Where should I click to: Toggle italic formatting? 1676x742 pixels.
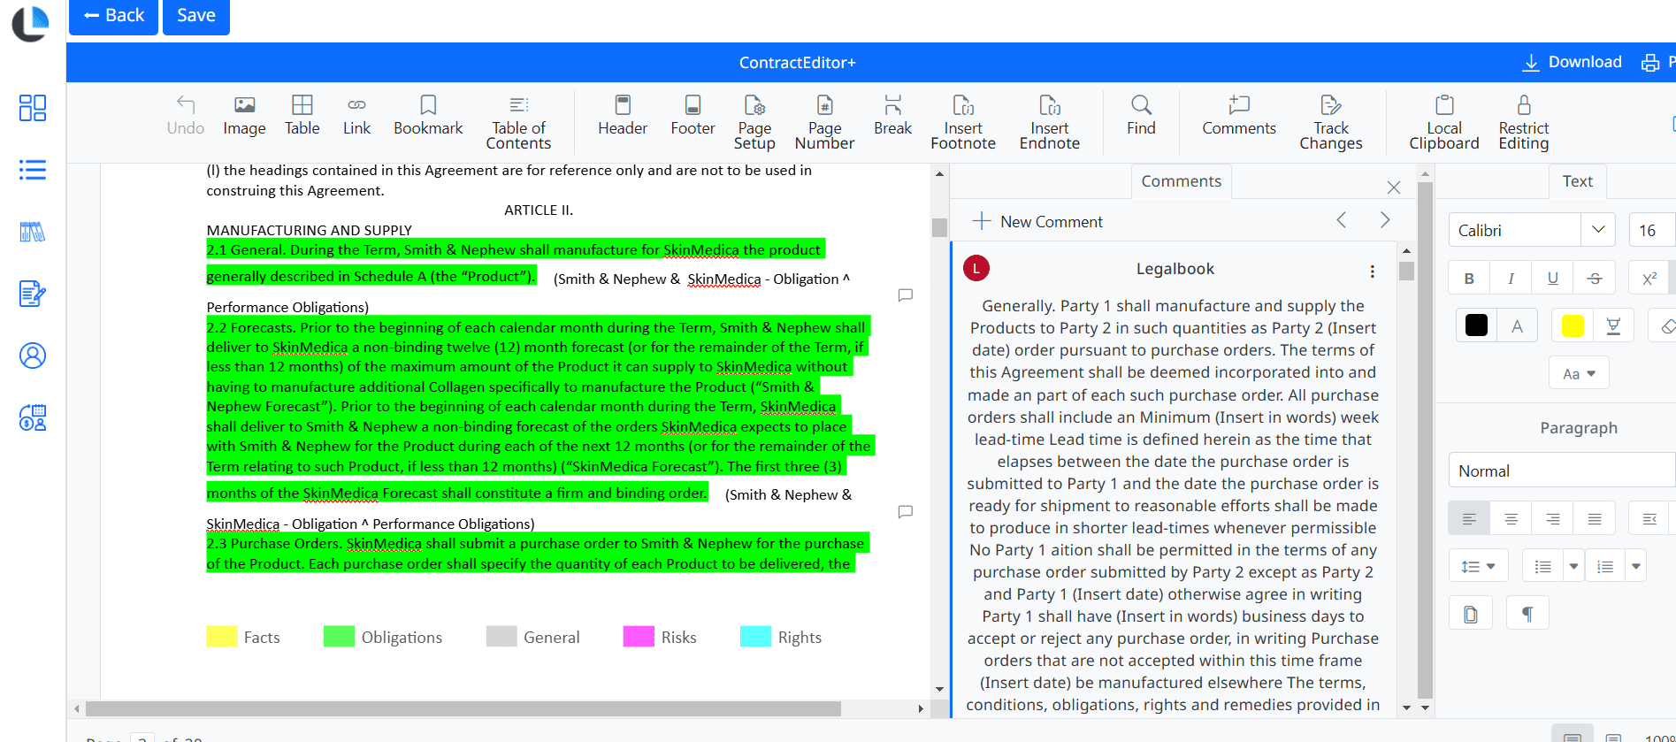1511,279
